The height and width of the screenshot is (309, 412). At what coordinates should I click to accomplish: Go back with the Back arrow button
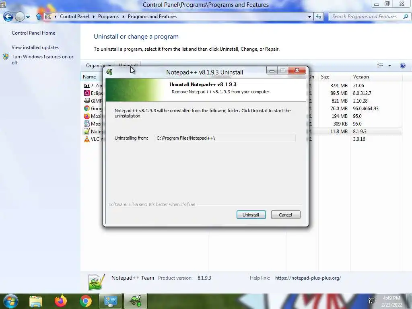[8, 16]
